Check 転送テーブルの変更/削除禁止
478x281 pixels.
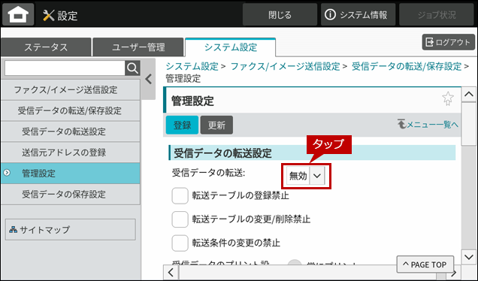tap(180, 219)
